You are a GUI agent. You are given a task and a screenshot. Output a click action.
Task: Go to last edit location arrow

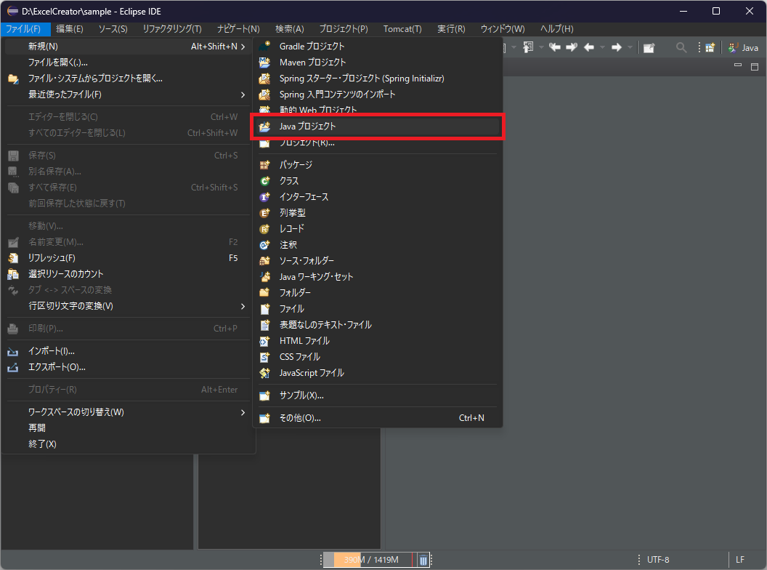click(555, 47)
